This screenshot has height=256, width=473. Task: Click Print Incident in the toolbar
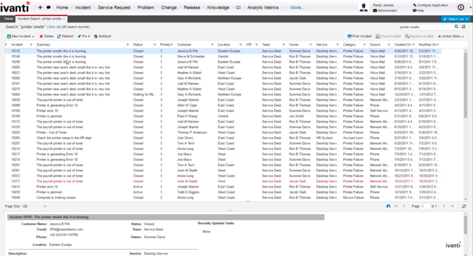(359, 36)
